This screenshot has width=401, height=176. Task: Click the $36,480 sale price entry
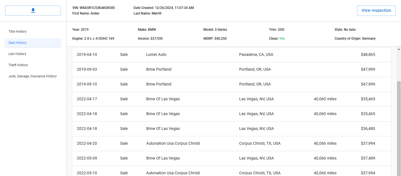point(368,129)
